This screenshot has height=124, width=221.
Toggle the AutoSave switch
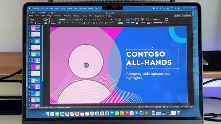tap(45, 13)
